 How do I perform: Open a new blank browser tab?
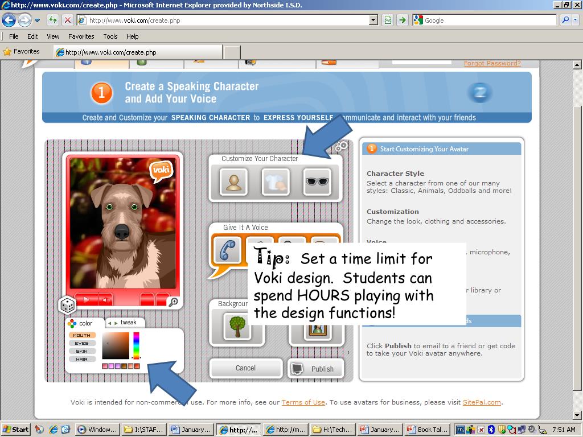coord(232,52)
